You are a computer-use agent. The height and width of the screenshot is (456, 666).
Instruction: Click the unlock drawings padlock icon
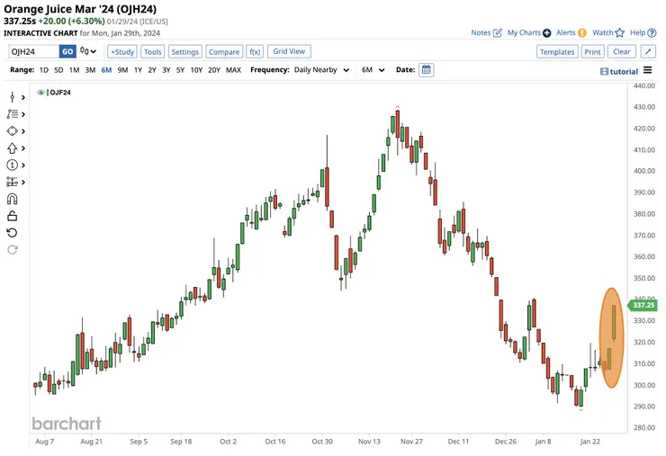(13, 216)
